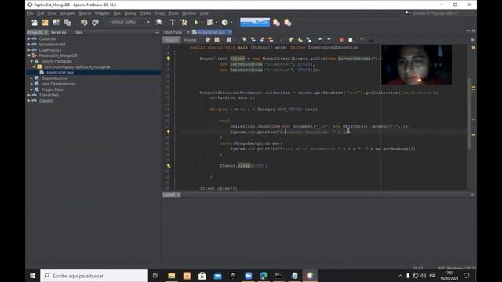Screen dimensions: 502x282
Task: Click the red macro record icon
Action: pyautogui.click(x=342, y=40)
